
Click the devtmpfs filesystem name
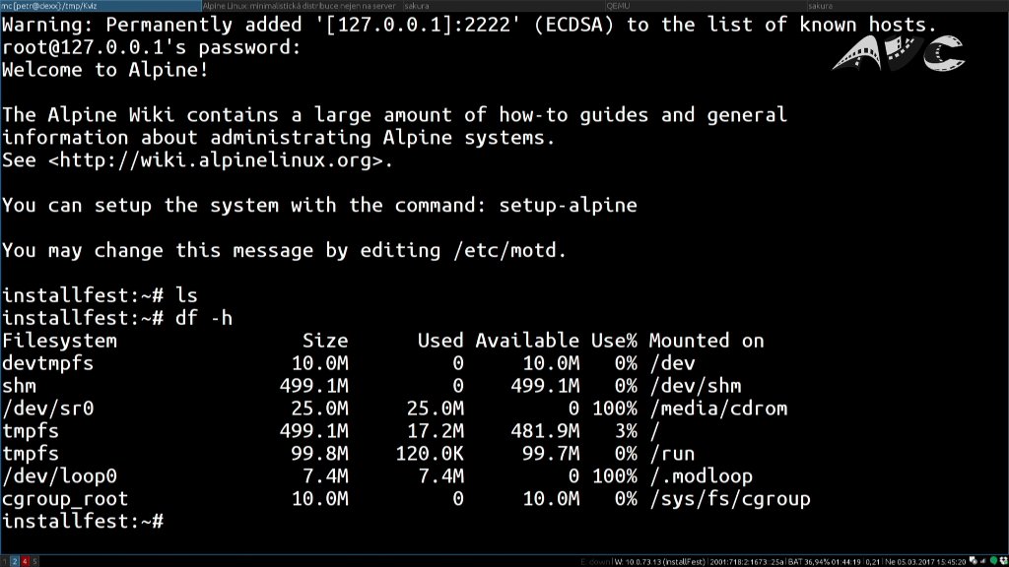47,363
